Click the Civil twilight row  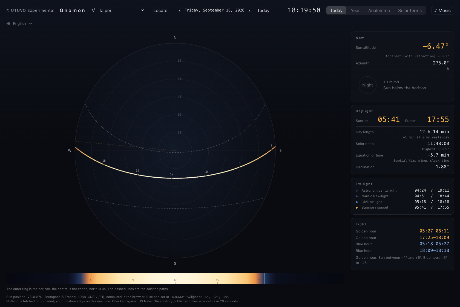[x=402, y=202]
